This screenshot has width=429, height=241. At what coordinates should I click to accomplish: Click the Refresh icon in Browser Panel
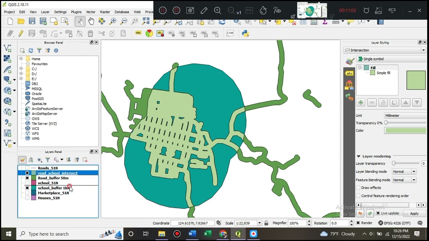[31, 51]
